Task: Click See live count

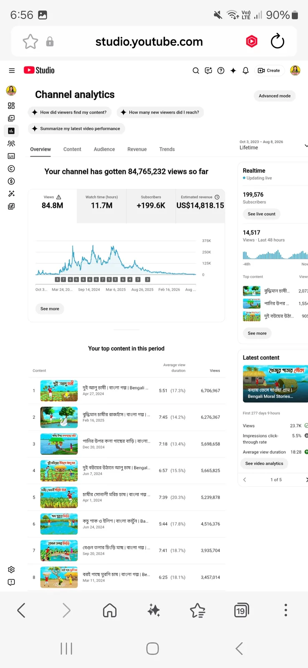Action: [x=262, y=214]
